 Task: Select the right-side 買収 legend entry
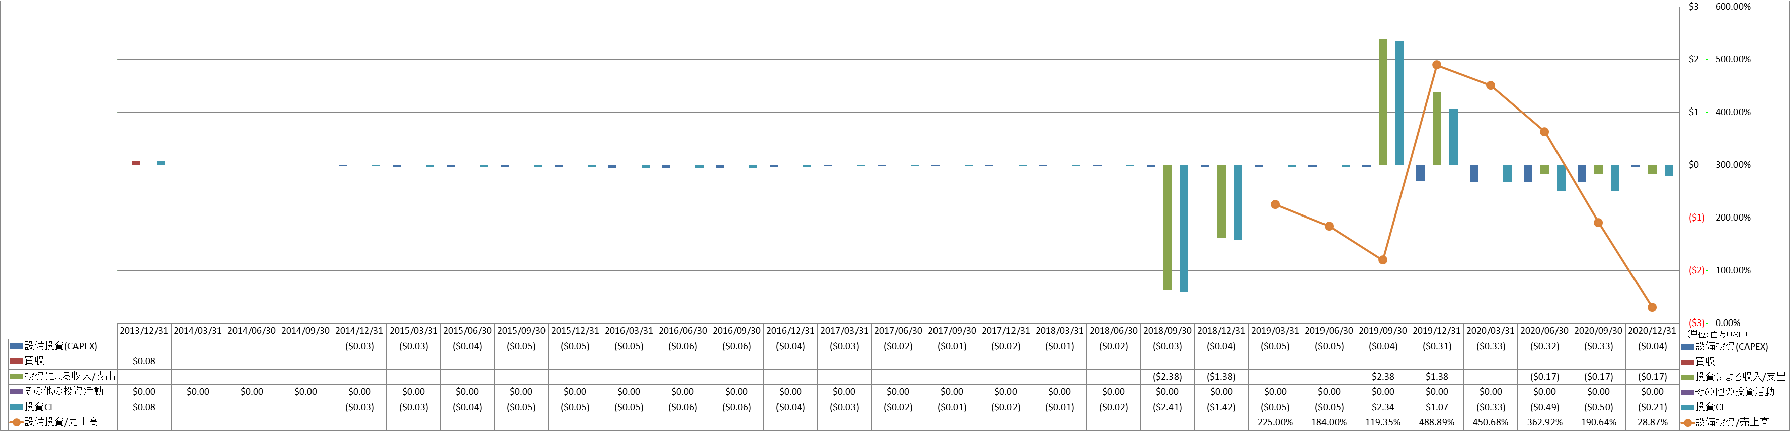point(1697,362)
